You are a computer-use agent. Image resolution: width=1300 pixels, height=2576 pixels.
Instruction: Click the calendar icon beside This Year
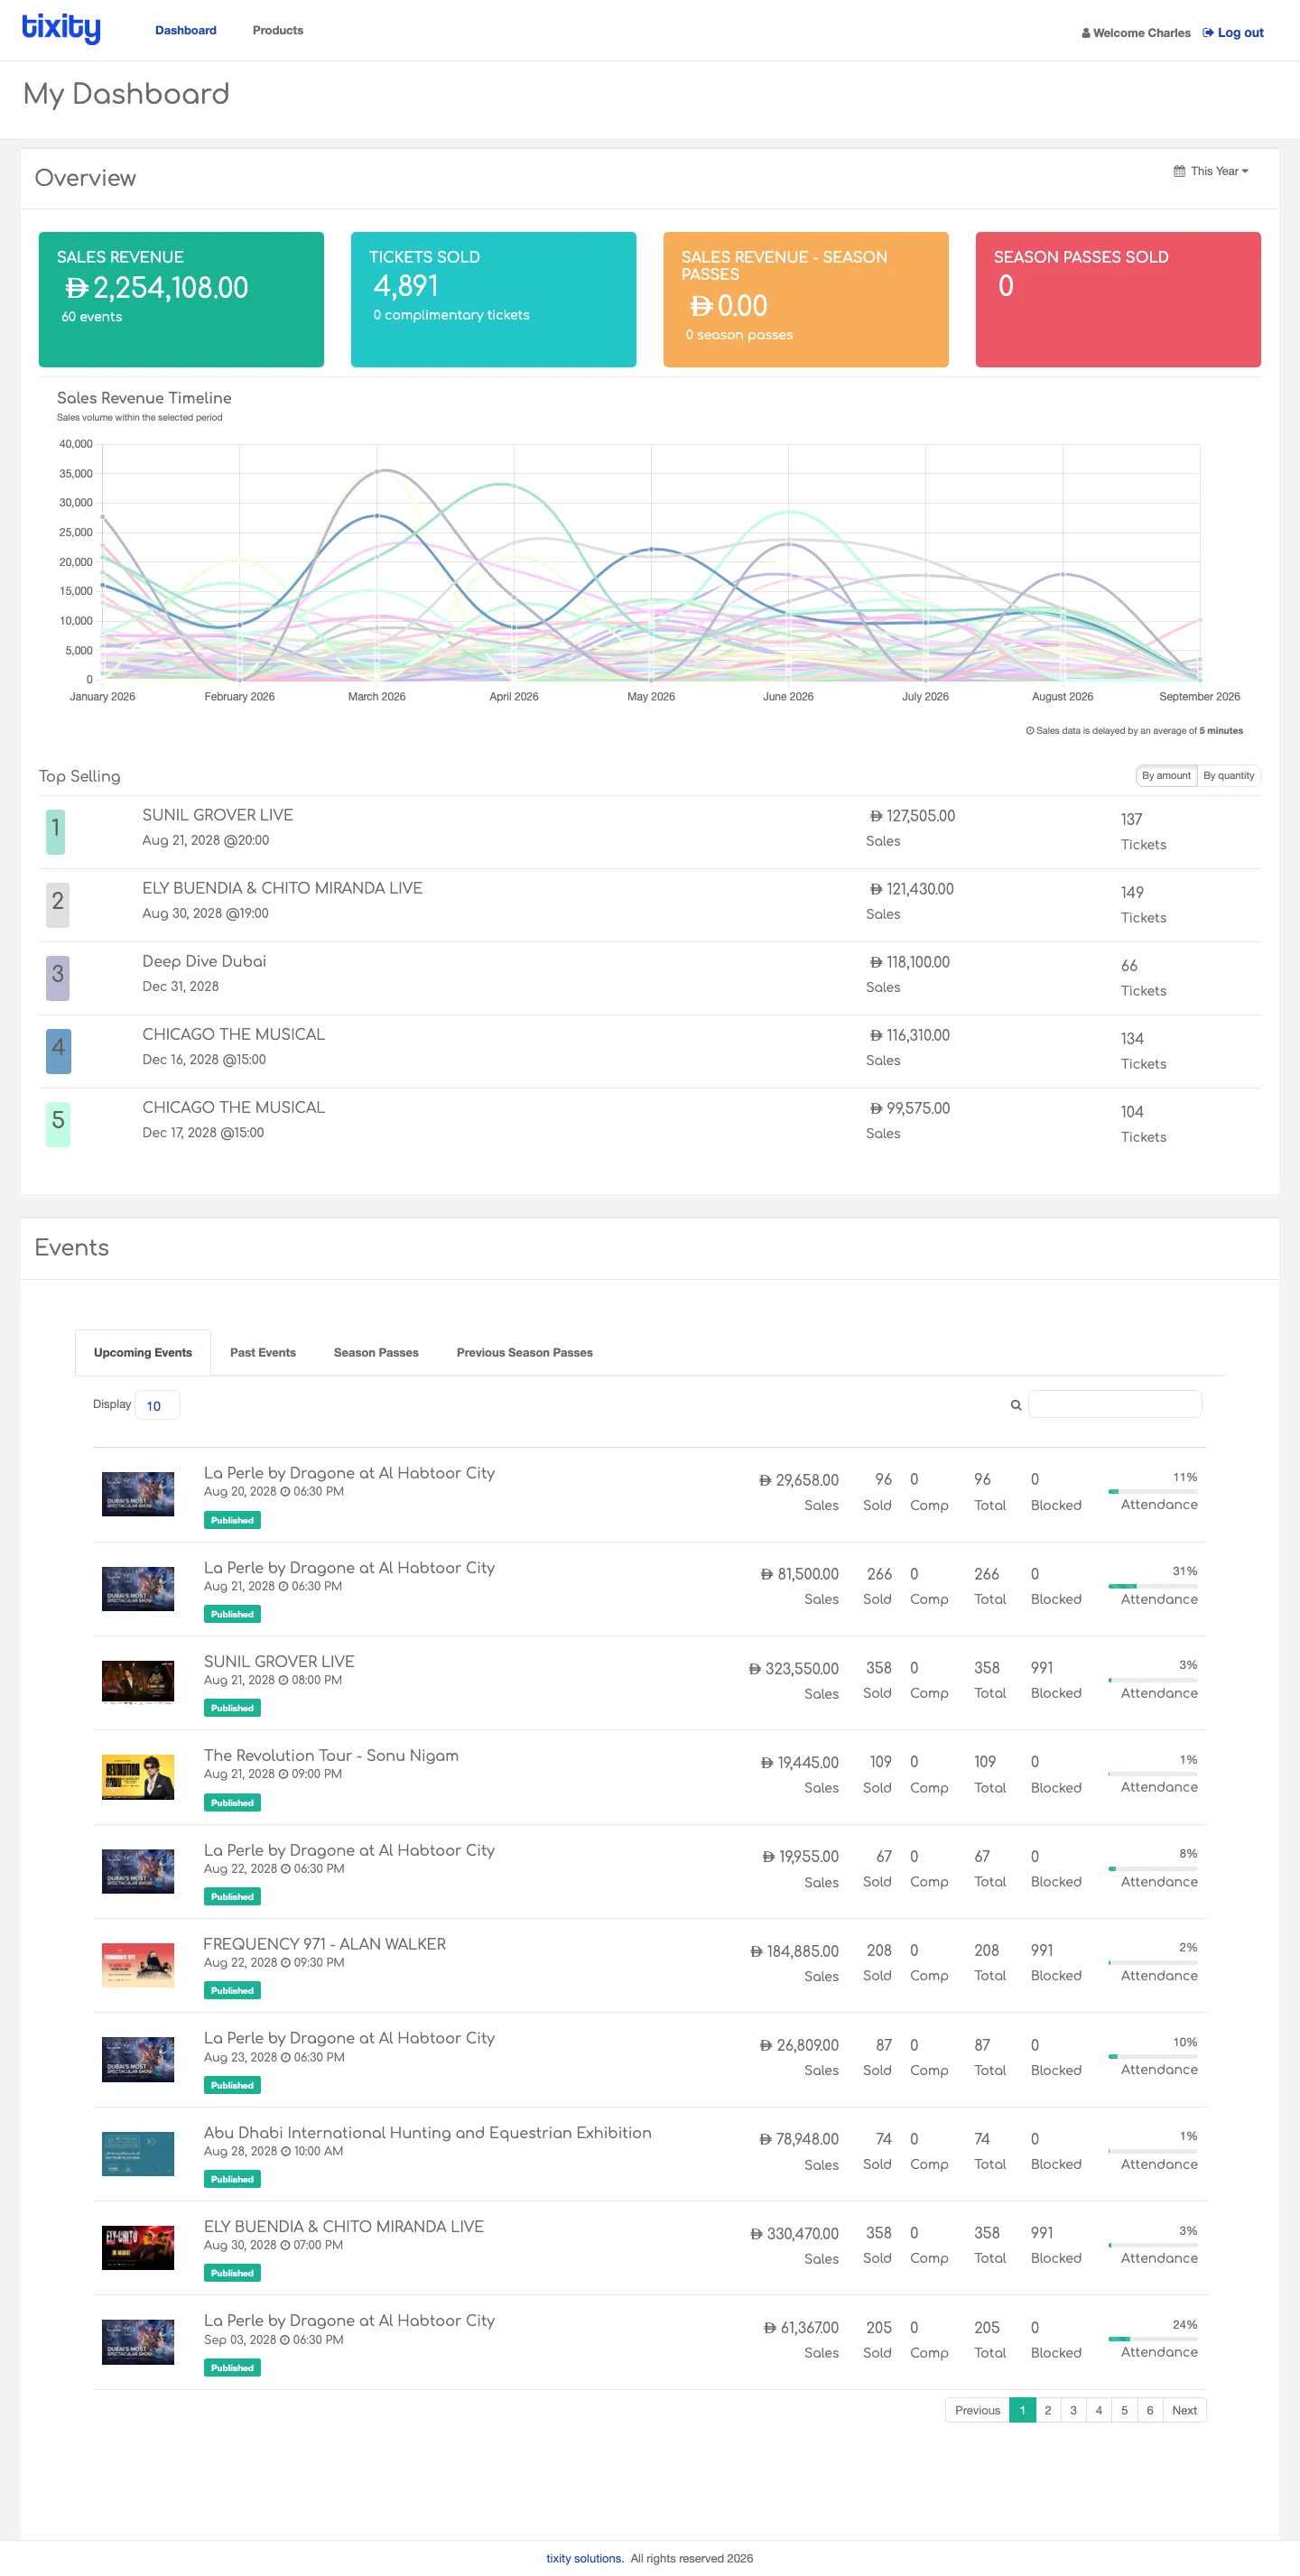1179,171
